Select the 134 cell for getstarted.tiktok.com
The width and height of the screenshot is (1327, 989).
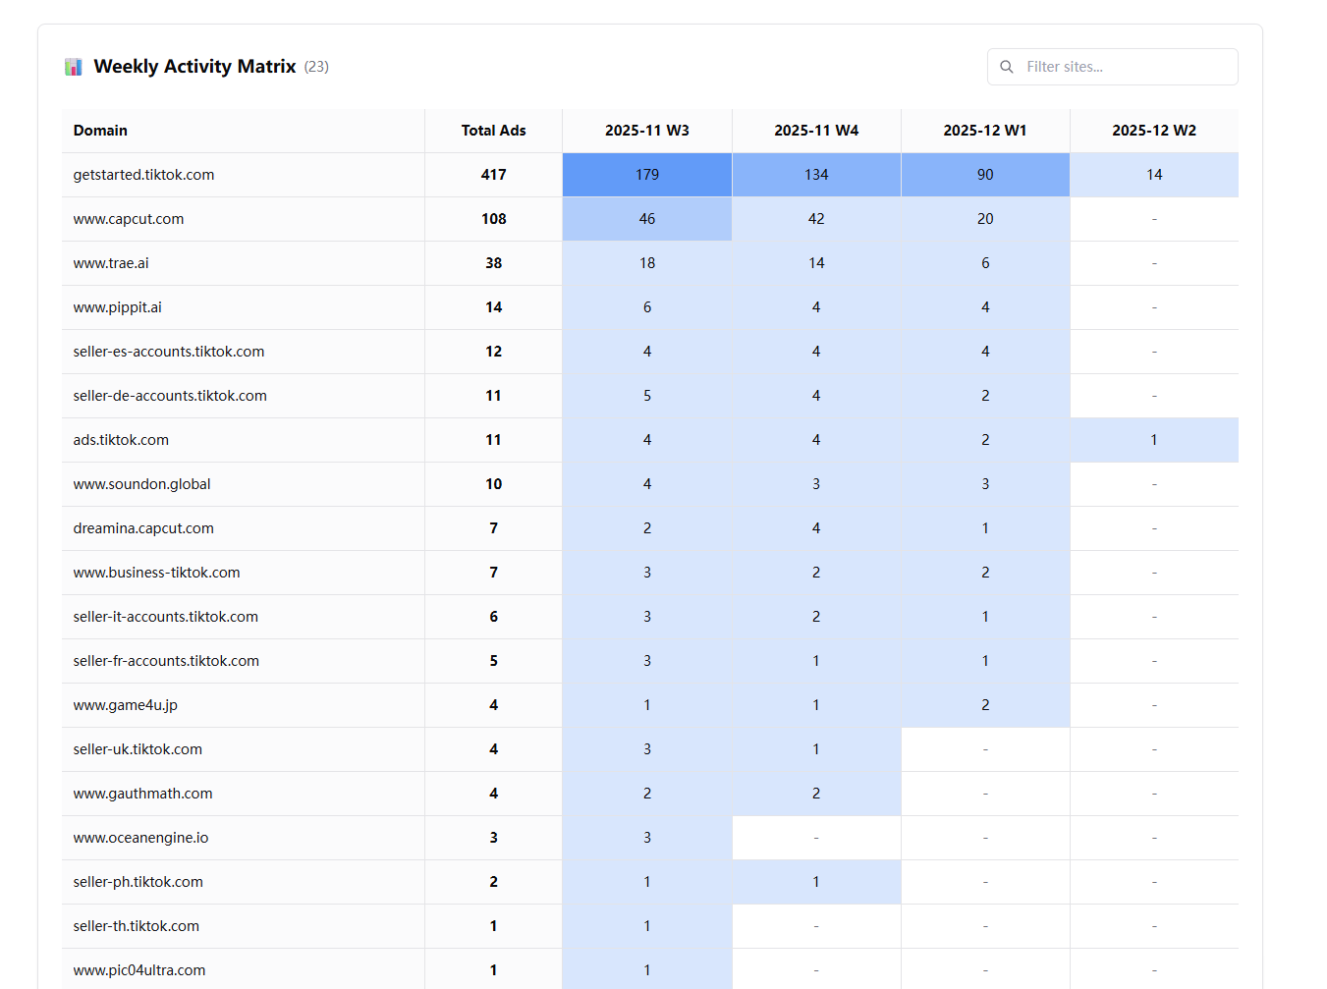[816, 175]
